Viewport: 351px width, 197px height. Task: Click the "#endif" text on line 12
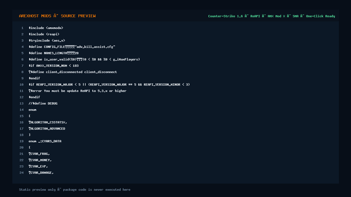(35, 97)
